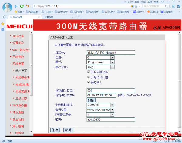Open the 工具 menu
The image size is (182, 143).
[x=150, y=2]
